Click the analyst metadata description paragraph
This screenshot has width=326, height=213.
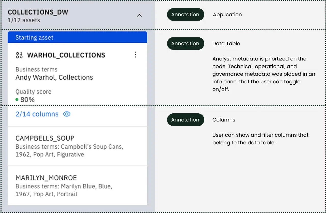coord(264,74)
